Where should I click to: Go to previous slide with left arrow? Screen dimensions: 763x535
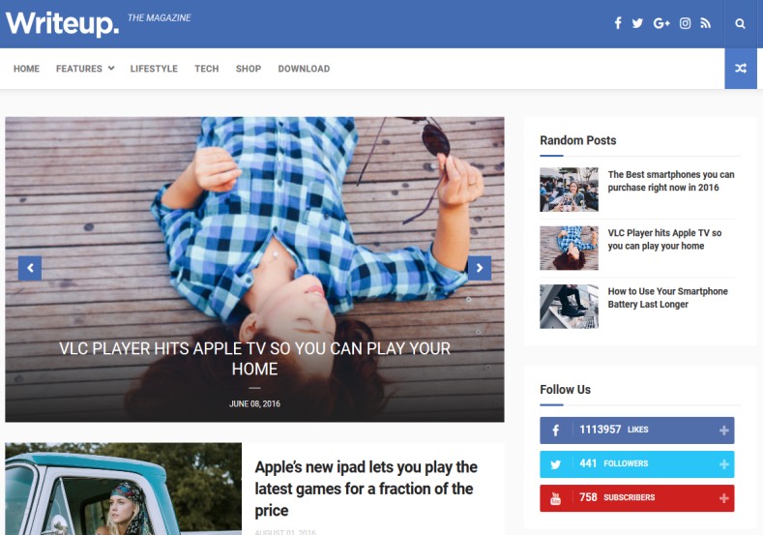tap(30, 268)
